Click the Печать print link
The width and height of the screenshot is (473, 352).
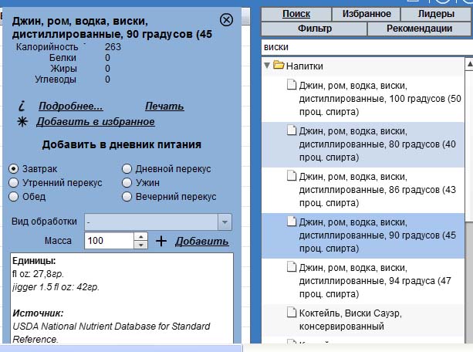click(164, 106)
